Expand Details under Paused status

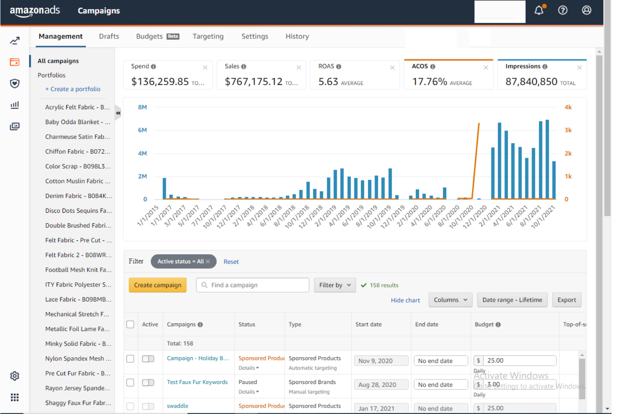pyautogui.click(x=249, y=392)
